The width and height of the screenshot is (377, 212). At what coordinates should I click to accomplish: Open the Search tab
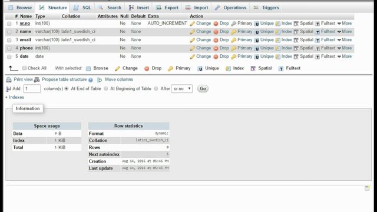[x=110, y=8]
